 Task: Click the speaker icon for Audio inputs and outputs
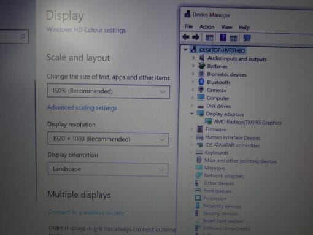point(202,58)
